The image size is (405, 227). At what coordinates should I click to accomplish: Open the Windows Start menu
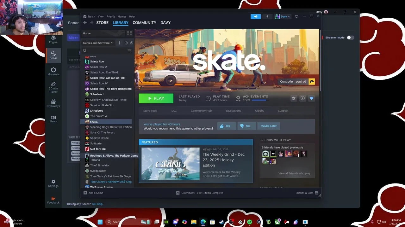click(100, 222)
